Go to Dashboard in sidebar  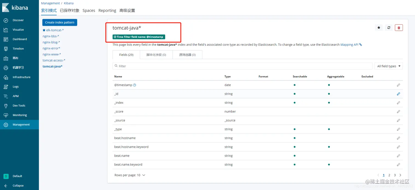coord(20,39)
